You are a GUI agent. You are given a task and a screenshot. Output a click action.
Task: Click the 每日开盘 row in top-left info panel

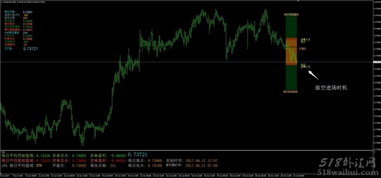[x=19, y=11]
